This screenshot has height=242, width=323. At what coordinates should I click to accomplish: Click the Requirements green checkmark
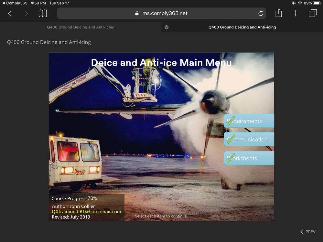231,121
